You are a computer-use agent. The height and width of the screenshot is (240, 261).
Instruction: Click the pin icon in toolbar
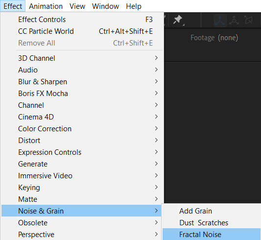tap(178, 20)
